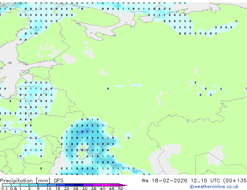Click the 'Precipitation [mm] GFS' title label
This screenshot has height=190, width=247.
(x=32, y=181)
